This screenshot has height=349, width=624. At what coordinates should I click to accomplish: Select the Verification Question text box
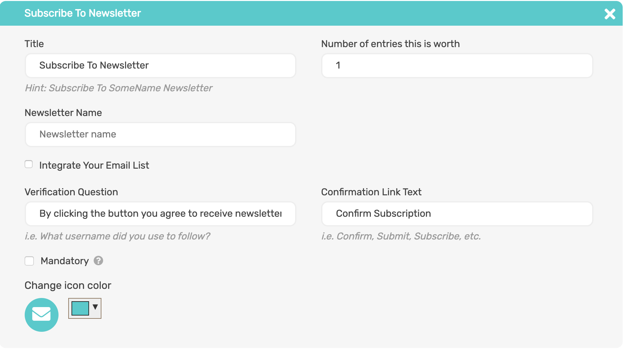coord(160,213)
